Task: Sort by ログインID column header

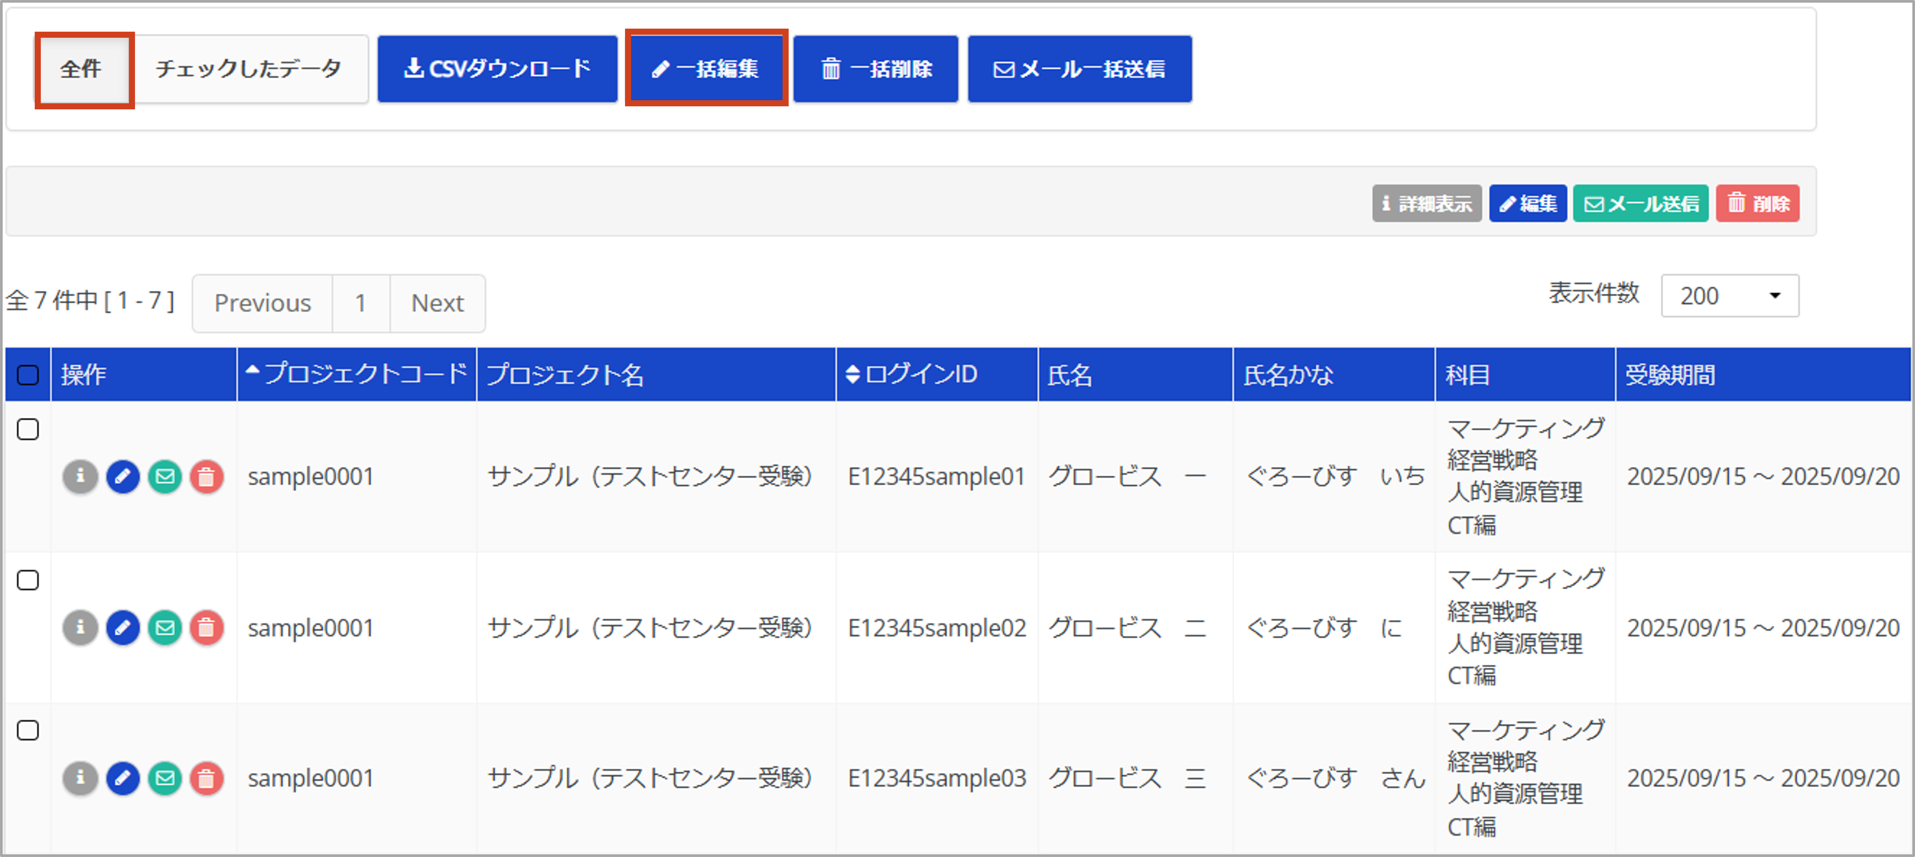Action: [x=937, y=374]
